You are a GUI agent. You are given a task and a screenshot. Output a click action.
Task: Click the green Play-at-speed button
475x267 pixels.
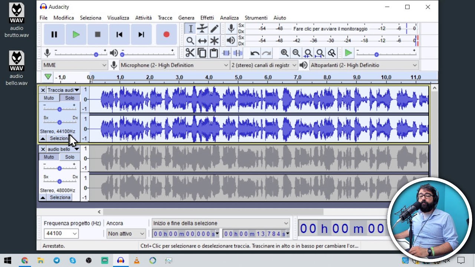point(348,53)
